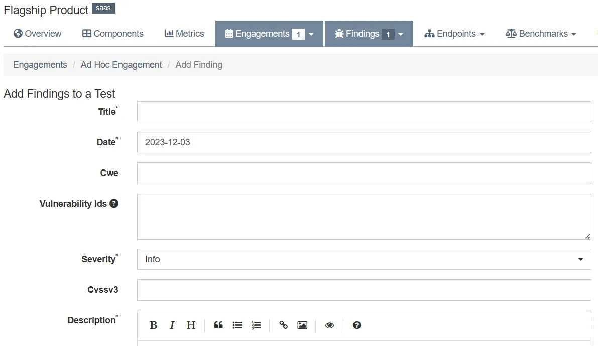Toggle bold formatting in the Description editor
This screenshot has height=346, width=598.
point(154,325)
